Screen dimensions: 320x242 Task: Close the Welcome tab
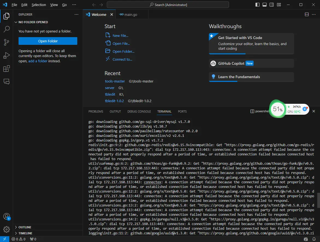(x=112, y=14)
